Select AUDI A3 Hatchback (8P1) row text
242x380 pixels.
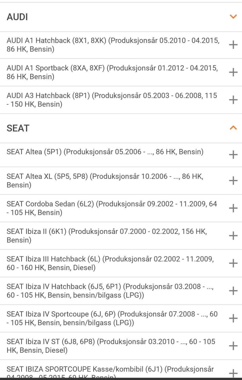pyautogui.click(x=112, y=100)
